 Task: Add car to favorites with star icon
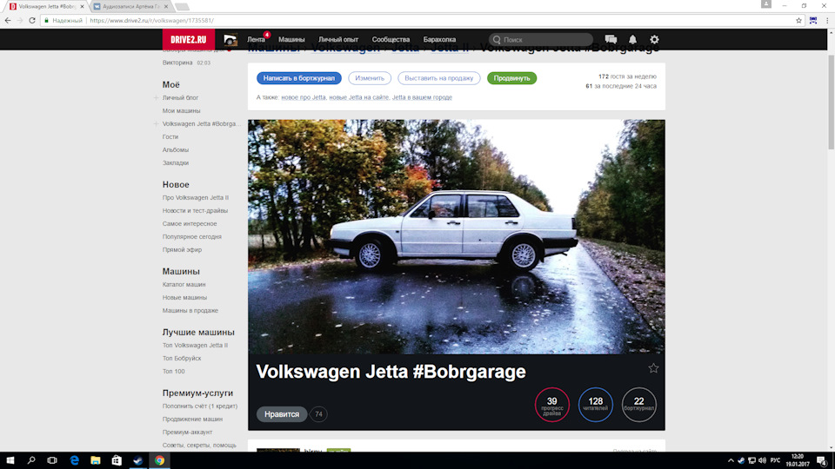point(653,368)
